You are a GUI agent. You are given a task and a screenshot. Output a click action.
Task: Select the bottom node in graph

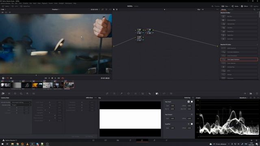point(140,39)
